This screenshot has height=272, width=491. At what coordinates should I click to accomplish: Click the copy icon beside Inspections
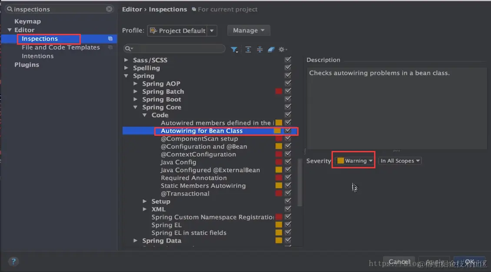[110, 39]
